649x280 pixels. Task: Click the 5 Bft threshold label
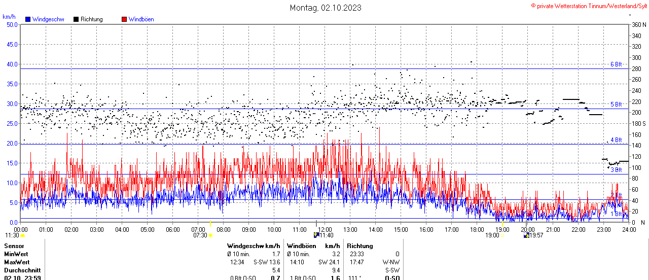click(616, 104)
